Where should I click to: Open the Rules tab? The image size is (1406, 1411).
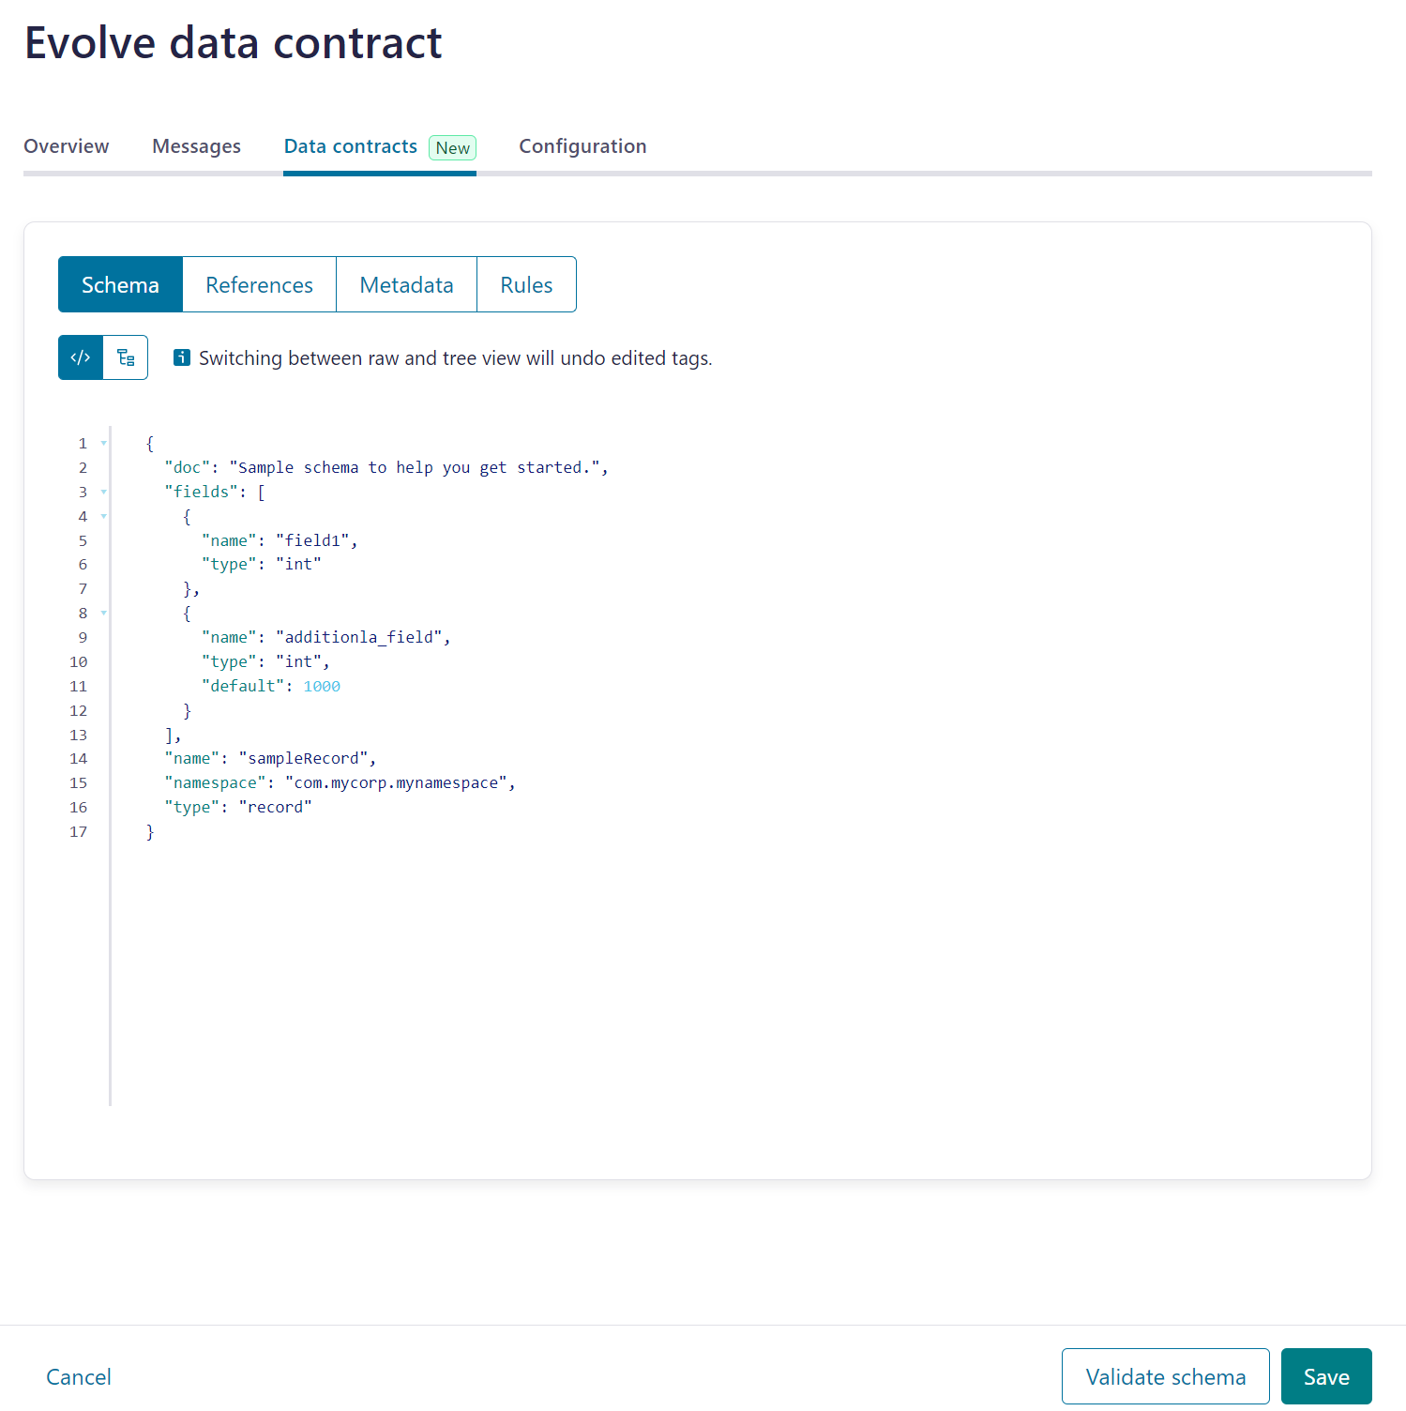pos(526,284)
